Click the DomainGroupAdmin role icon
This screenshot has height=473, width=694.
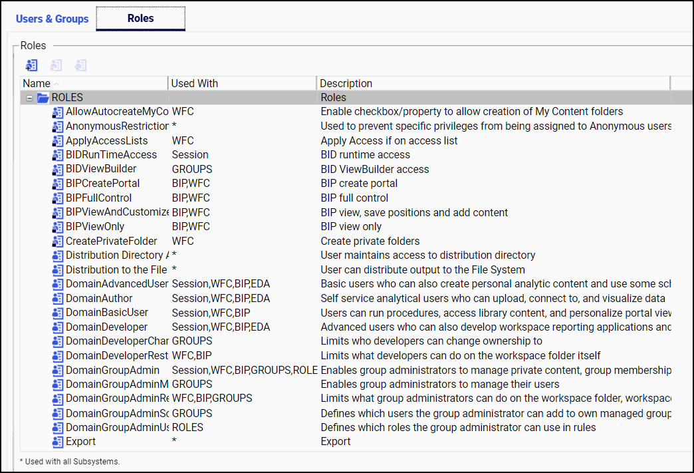57,370
